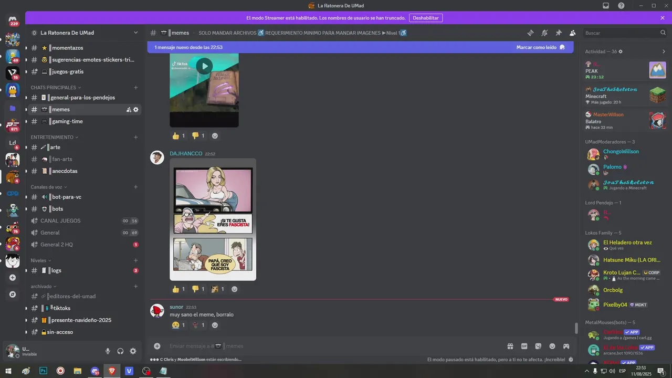Open general-para-los-pendejos channel

(85, 98)
